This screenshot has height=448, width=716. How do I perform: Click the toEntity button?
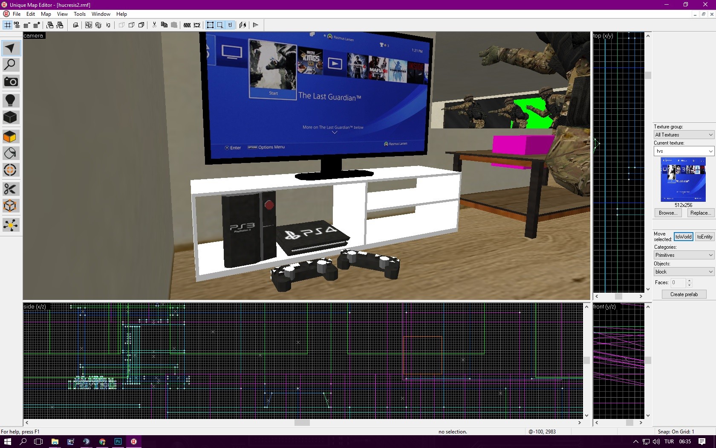point(704,237)
